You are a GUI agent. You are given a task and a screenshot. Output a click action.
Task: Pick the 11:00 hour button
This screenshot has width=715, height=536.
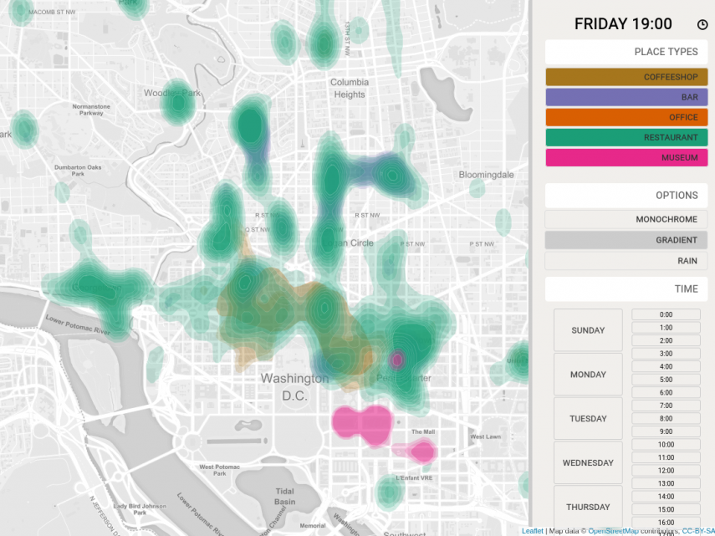666,457
